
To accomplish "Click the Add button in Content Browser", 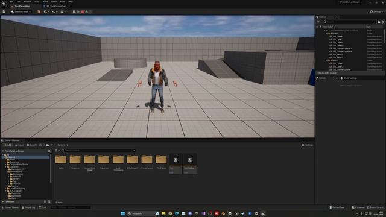I will (8, 145).
